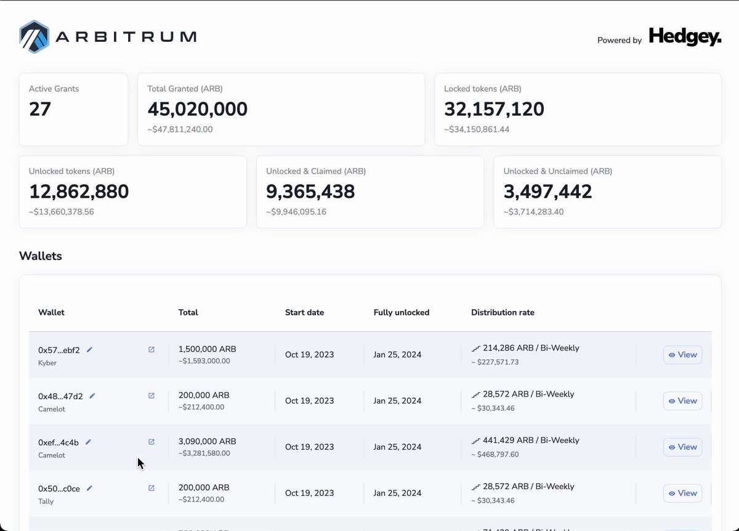Click wallet address 0x57...ebf2
The width and height of the screenshot is (739, 531).
pos(59,350)
